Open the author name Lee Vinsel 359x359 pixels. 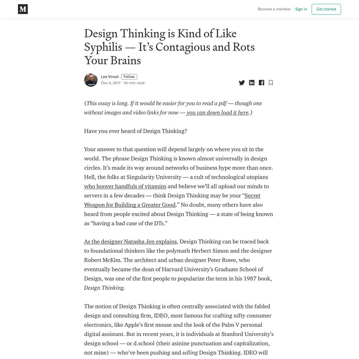point(109,77)
